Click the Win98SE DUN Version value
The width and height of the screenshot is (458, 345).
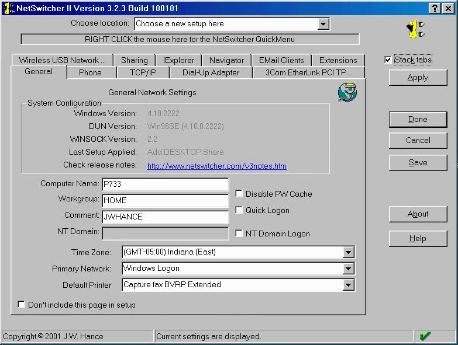click(x=185, y=126)
